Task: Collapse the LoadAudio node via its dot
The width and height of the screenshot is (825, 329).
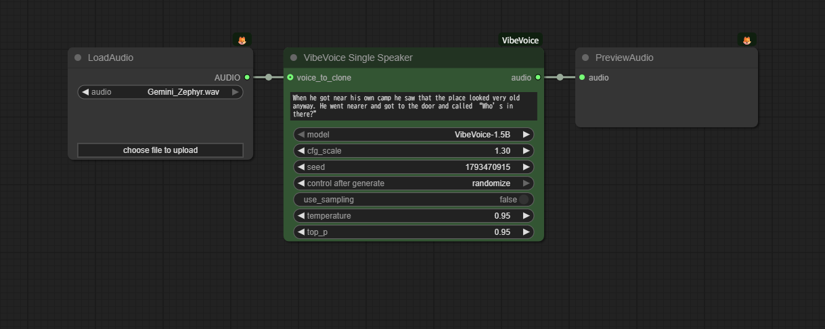Action: 78,58
